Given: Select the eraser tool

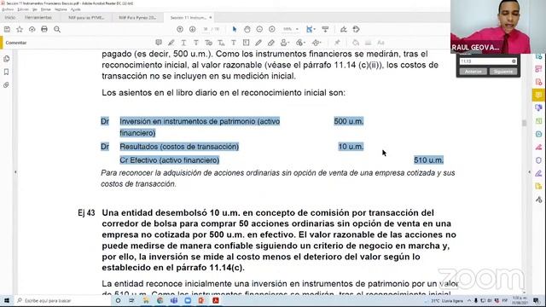Looking at the screenshot, I should pyautogui.click(x=271, y=43).
